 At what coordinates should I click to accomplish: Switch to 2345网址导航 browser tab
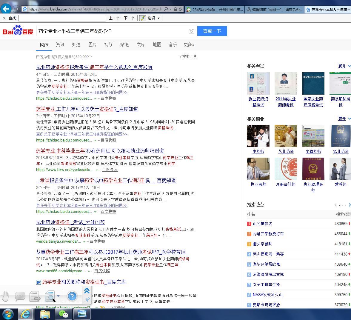pyautogui.click(x=215, y=10)
